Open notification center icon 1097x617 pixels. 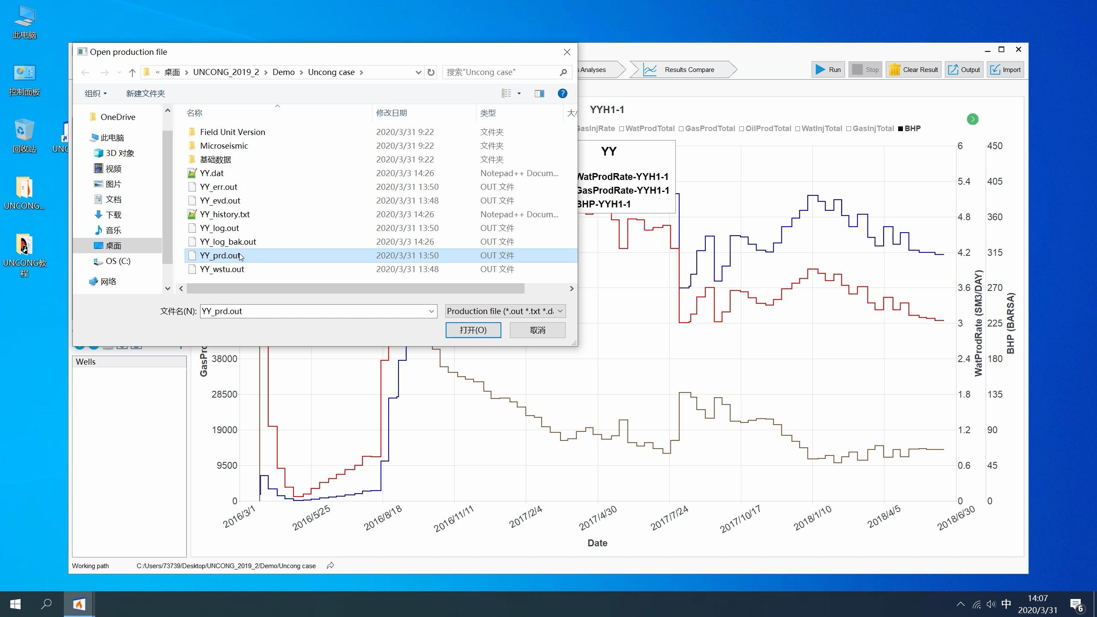[1077, 605]
